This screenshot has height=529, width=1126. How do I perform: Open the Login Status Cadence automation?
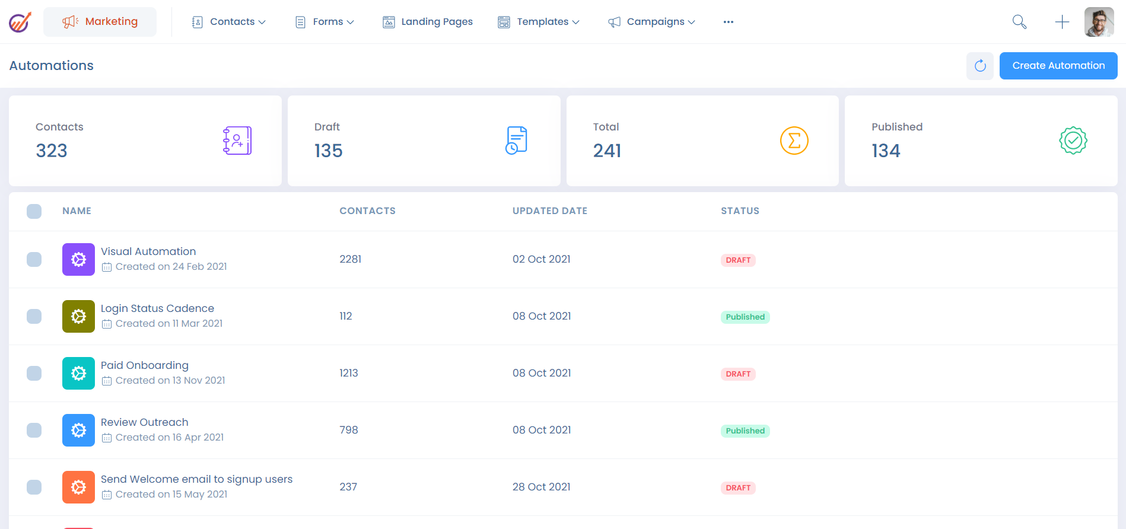click(x=157, y=308)
